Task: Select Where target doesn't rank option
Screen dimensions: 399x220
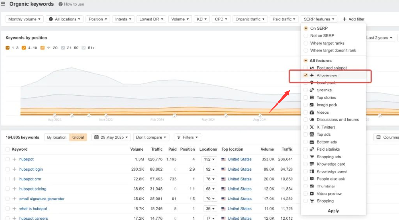Action: pos(306,50)
